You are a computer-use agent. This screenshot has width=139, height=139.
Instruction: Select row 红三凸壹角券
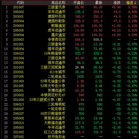click(70, 132)
